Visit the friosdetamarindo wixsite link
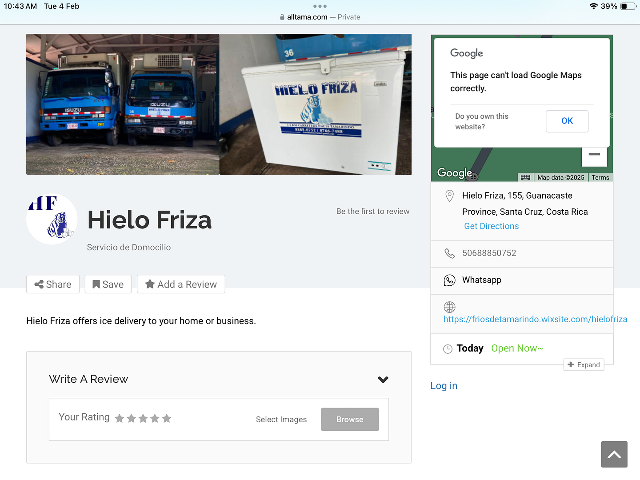 pyautogui.click(x=535, y=319)
